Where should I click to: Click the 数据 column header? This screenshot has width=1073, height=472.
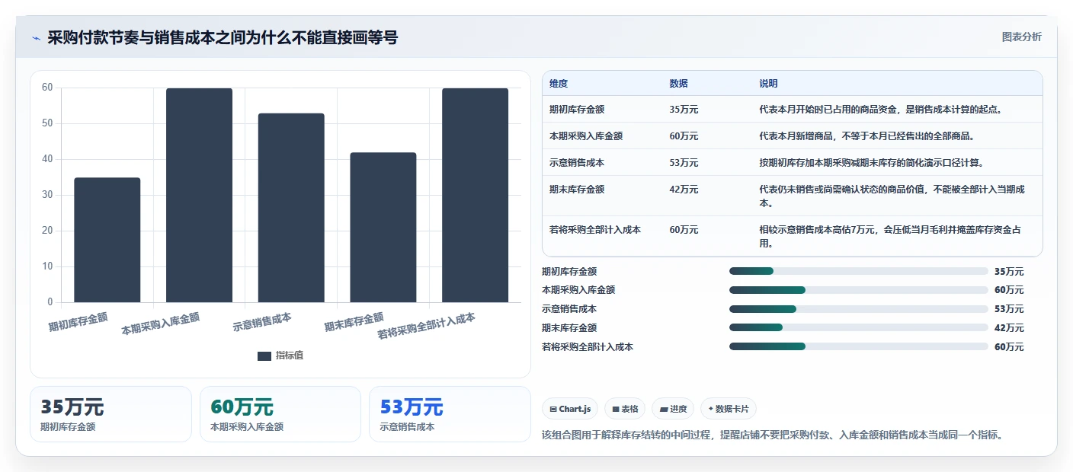point(678,84)
